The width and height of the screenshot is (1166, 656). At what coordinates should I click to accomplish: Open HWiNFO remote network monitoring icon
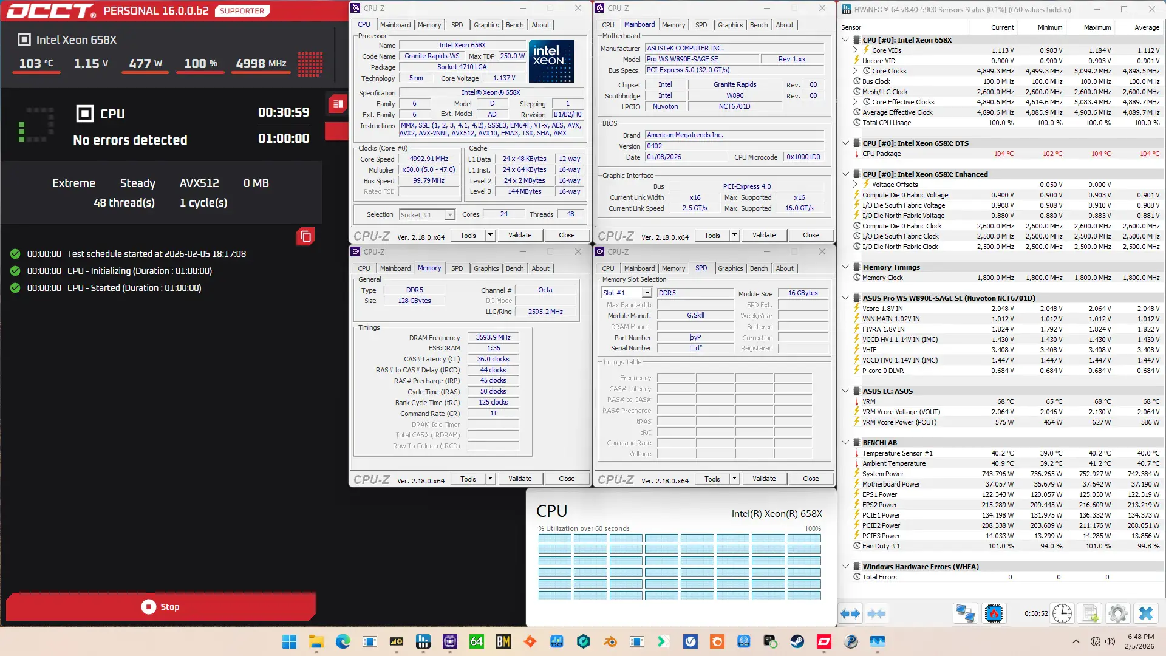coord(965,614)
